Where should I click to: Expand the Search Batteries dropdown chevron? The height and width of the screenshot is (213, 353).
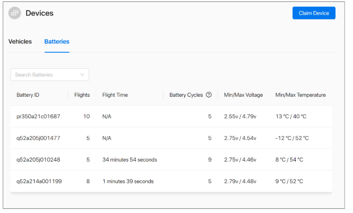(83, 75)
